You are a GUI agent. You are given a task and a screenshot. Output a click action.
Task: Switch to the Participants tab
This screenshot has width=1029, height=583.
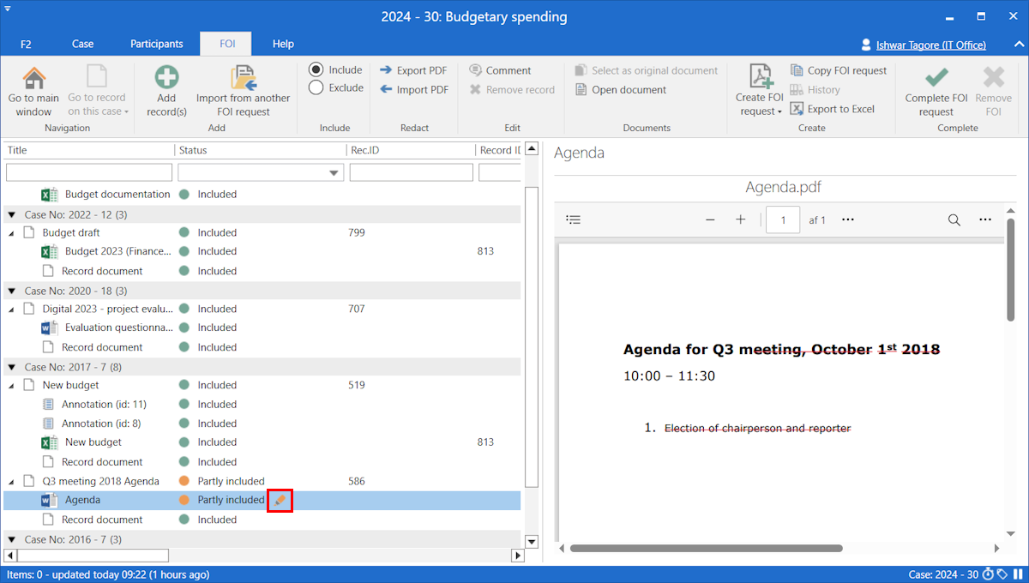pyautogui.click(x=157, y=45)
